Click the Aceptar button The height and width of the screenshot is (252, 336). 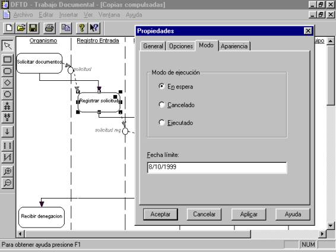point(160,214)
